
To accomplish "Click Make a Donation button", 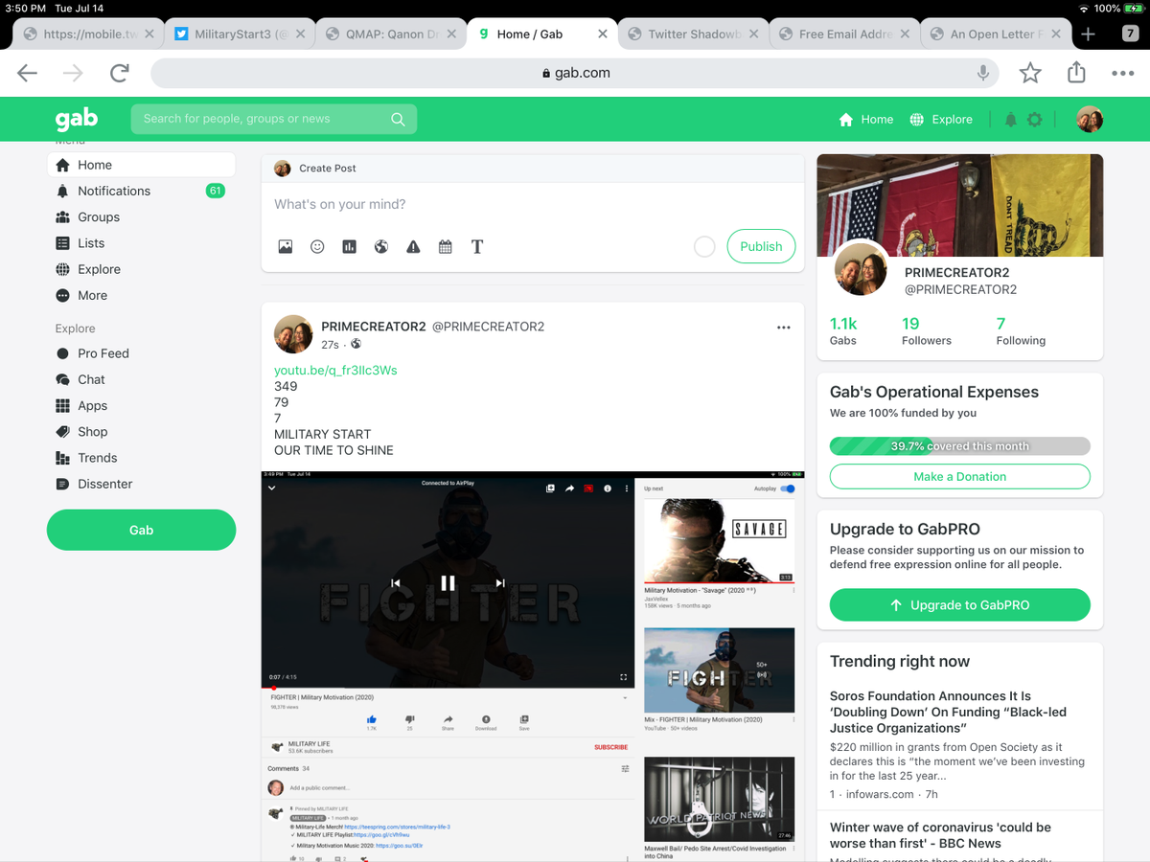I will tap(959, 476).
